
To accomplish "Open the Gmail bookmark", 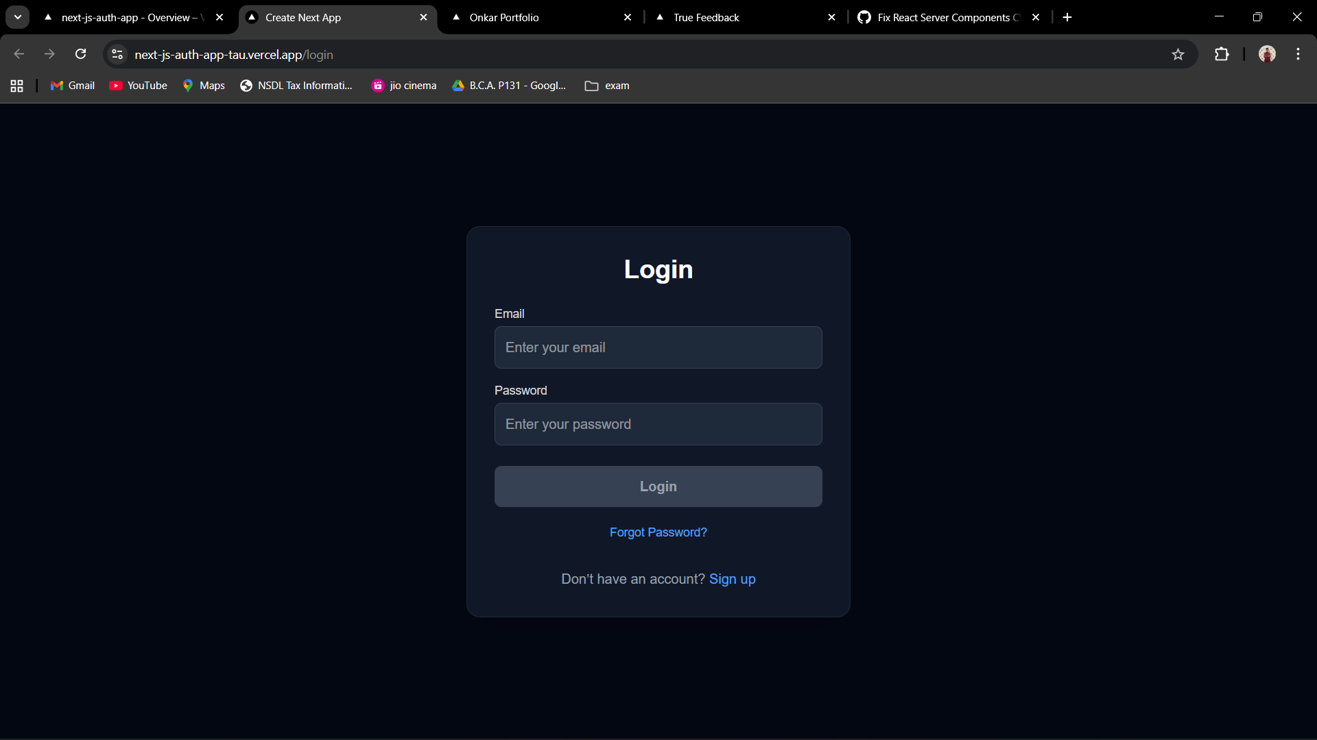I will pos(73,86).
